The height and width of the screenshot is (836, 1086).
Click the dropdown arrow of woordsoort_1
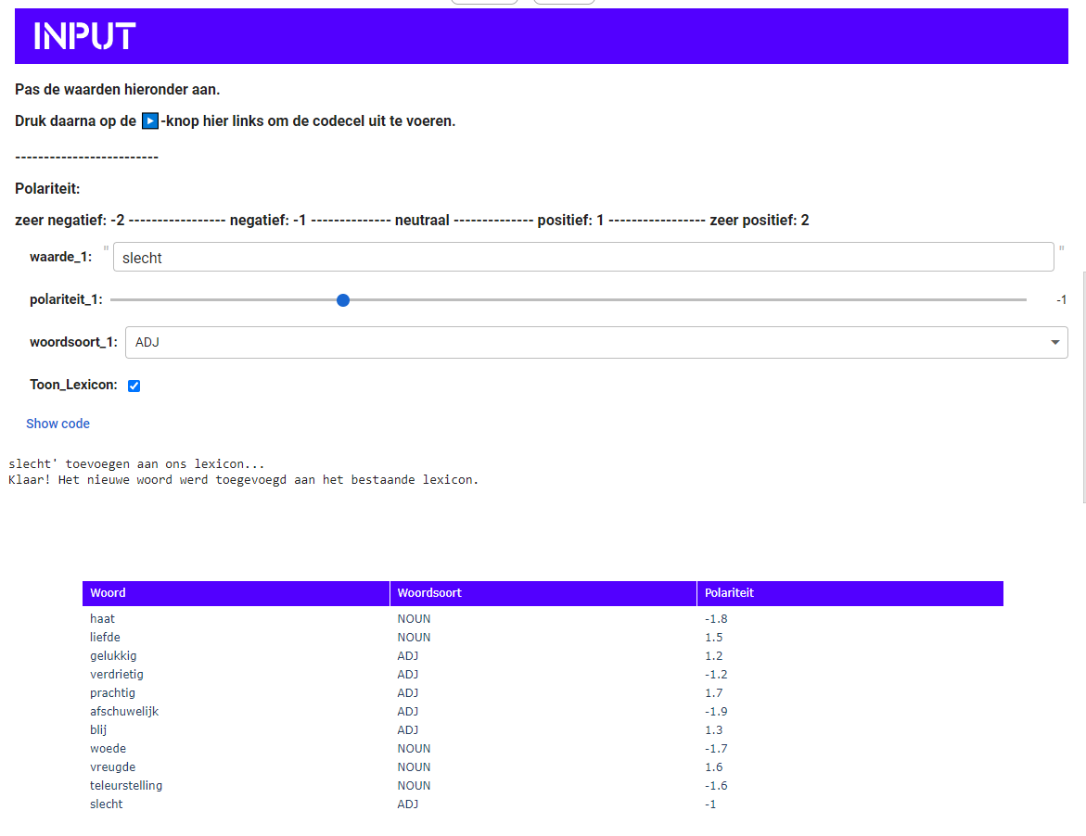coord(1054,343)
